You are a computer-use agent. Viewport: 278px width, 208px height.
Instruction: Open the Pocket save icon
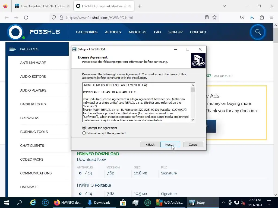tap(242, 17)
